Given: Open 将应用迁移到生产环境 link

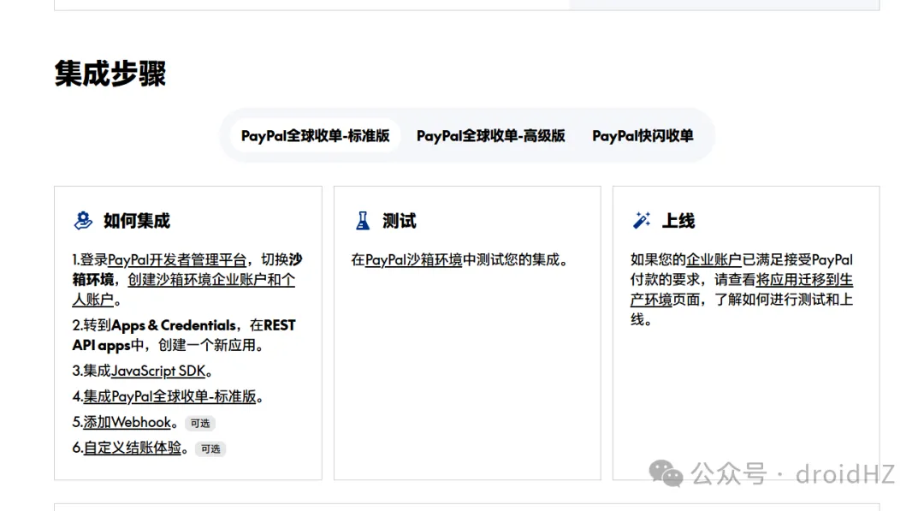Looking at the screenshot, I should coord(741,289).
